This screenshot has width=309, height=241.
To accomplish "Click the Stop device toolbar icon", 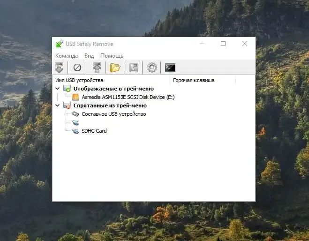I will pyautogui.click(x=59, y=68).
